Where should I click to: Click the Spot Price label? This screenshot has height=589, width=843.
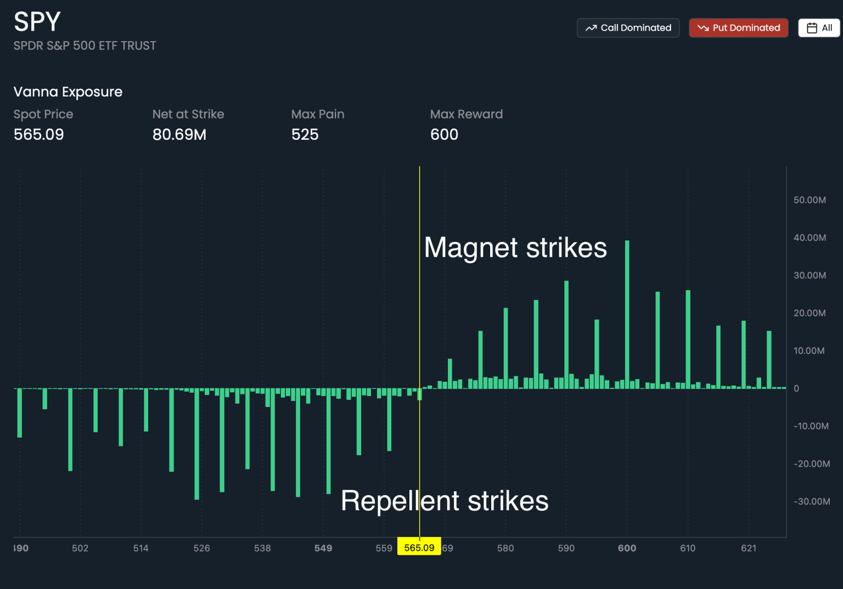(x=43, y=114)
